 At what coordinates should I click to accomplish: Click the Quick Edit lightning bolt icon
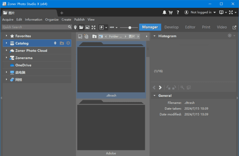click(102, 27)
